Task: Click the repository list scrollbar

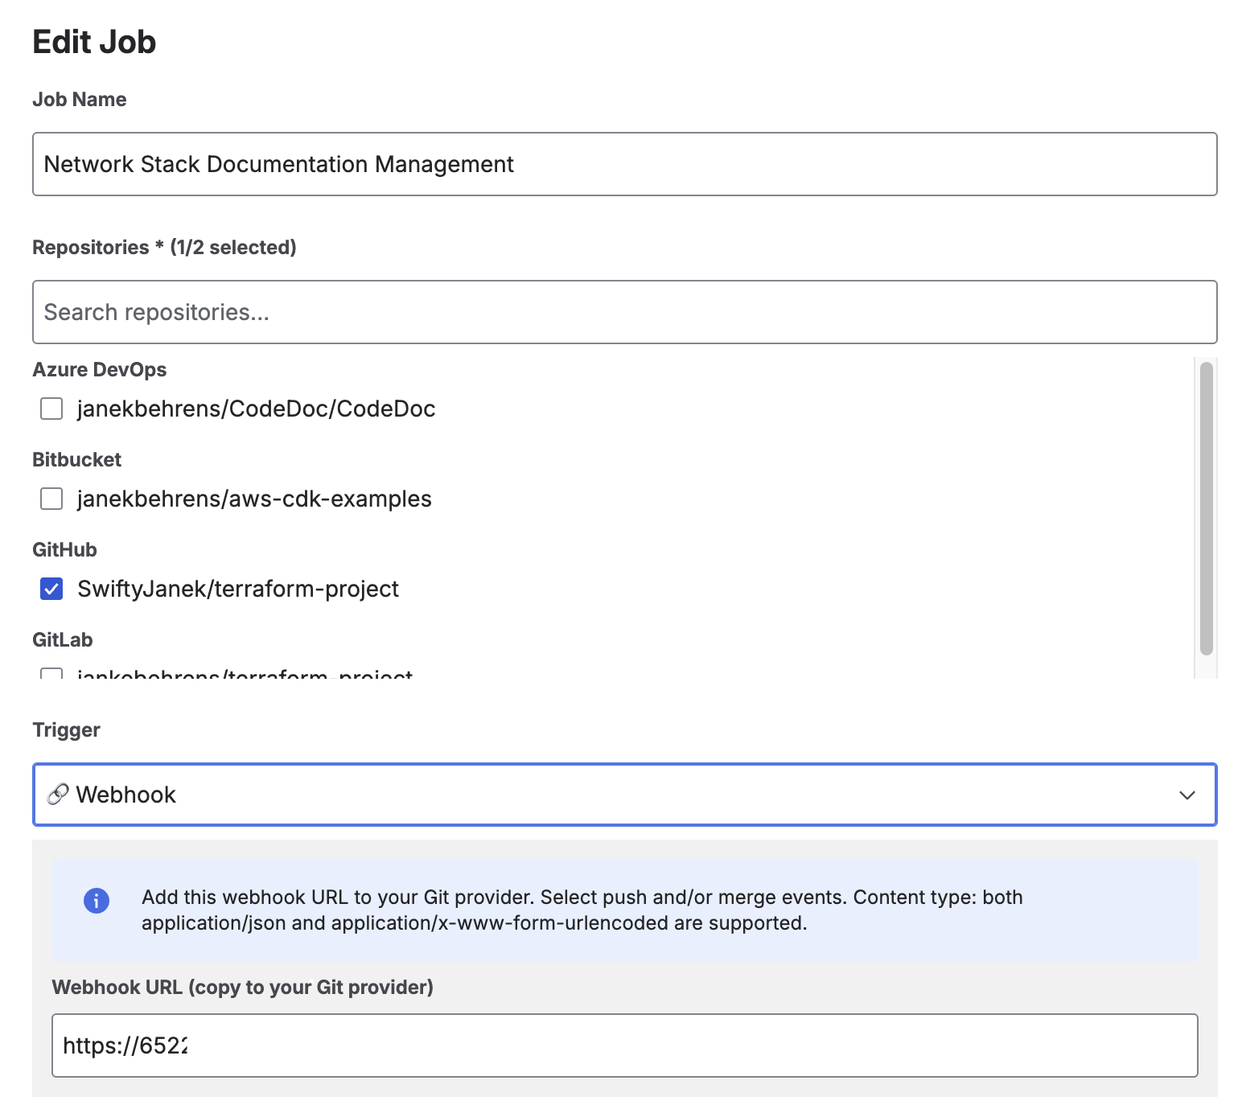Action: click(x=1204, y=515)
